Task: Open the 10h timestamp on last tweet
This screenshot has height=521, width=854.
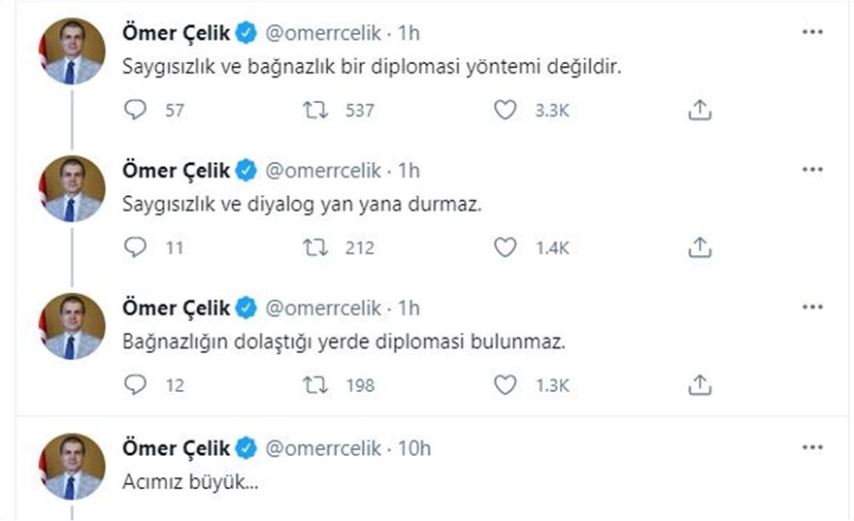Action: coord(413,448)
